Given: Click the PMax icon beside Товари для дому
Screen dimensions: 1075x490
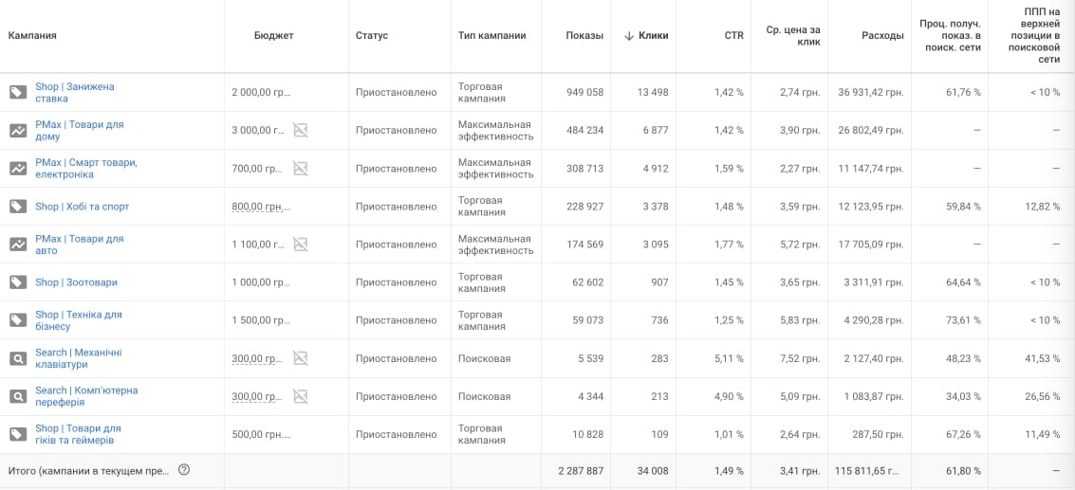Looking at the screenshot, I should pos(18,131).
